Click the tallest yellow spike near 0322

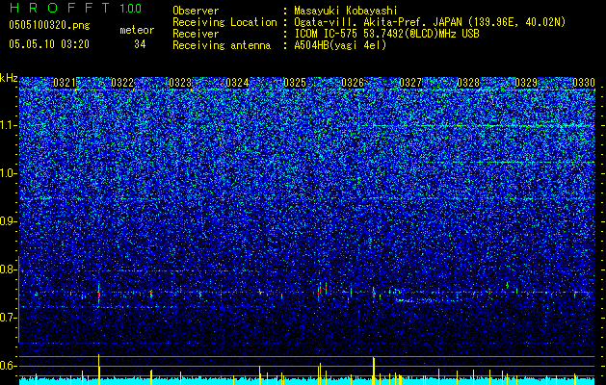(x=99, y=370)
